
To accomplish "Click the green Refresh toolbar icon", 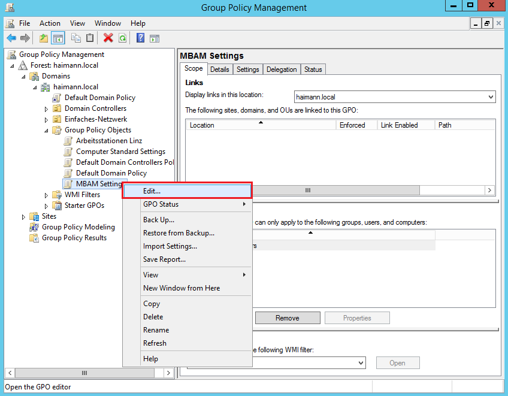I will (122, 38).
